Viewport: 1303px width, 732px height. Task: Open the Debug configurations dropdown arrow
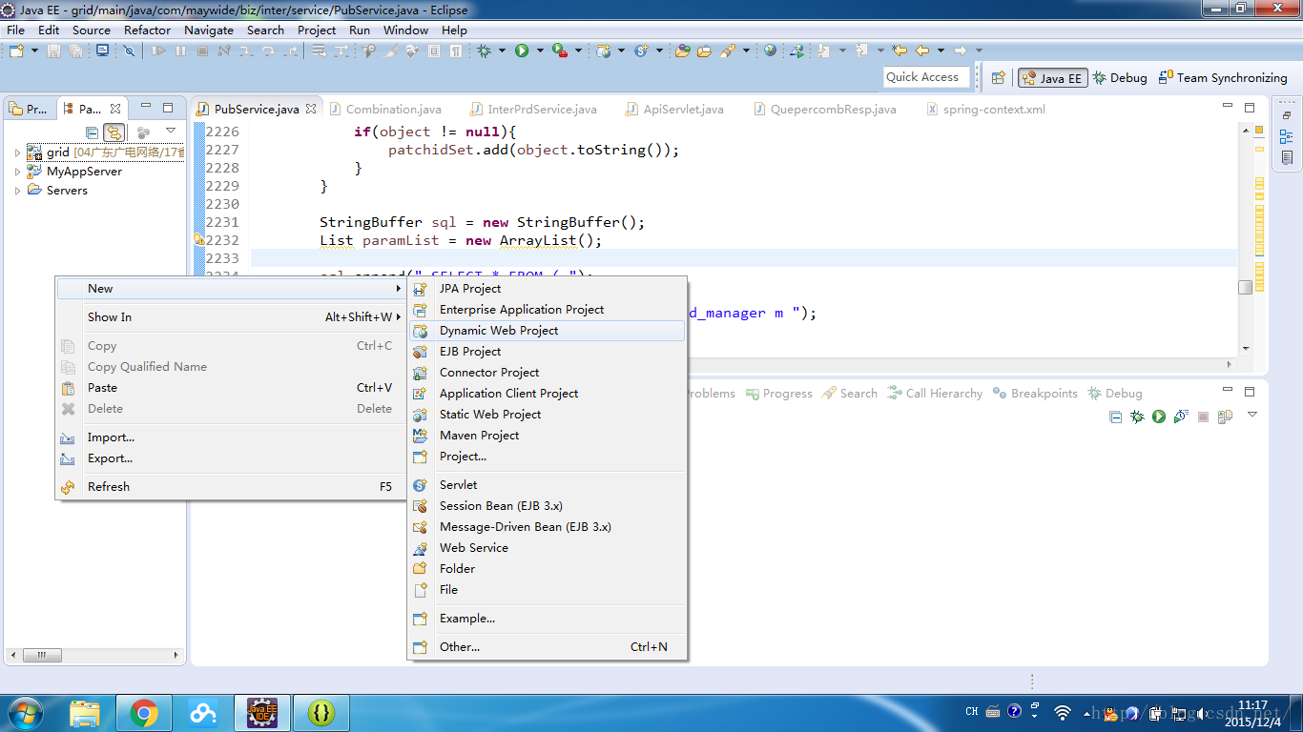pos(502,51)
